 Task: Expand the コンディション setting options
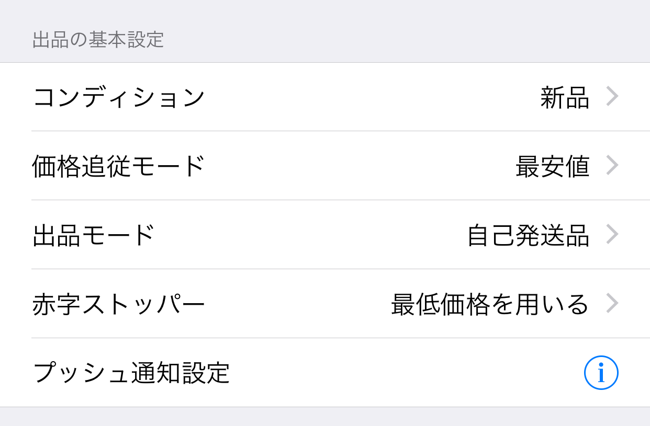325,97
